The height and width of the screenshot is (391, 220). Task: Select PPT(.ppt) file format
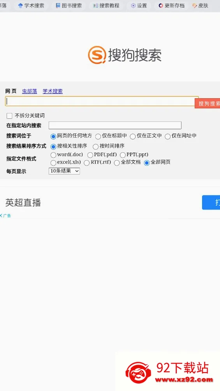123,155
